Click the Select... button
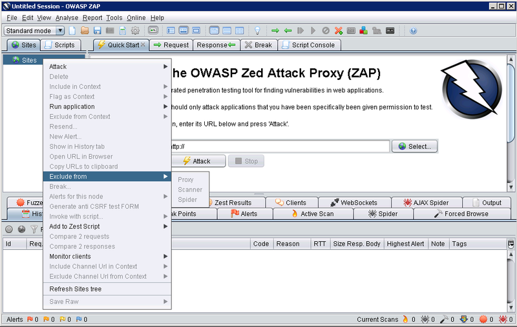 (414, 146)
